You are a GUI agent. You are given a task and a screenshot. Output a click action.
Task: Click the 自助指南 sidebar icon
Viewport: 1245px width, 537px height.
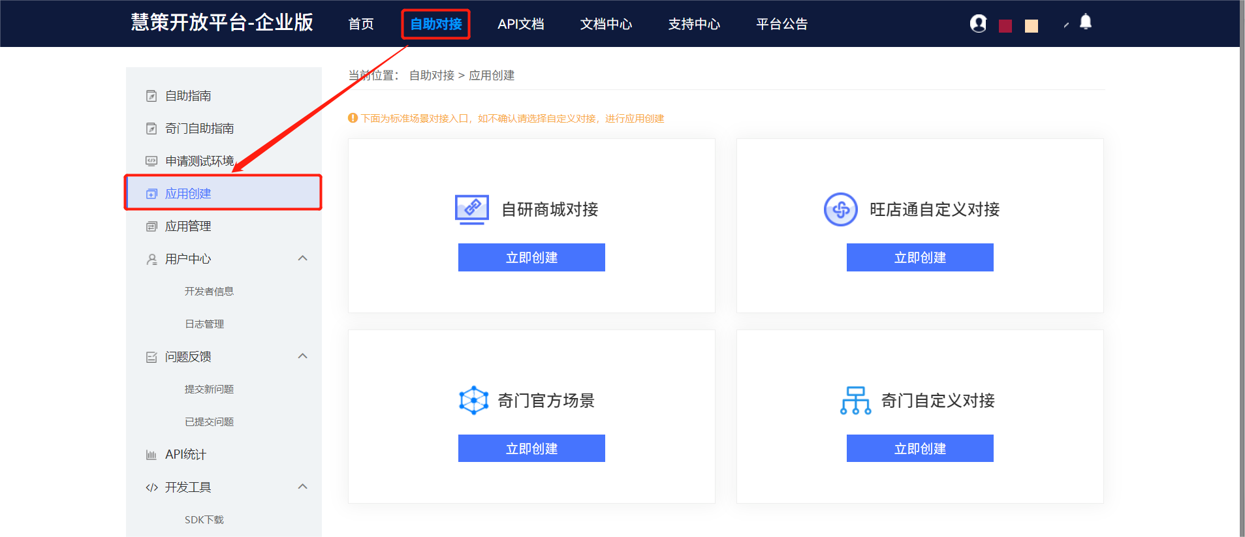(x=151, y=96)
